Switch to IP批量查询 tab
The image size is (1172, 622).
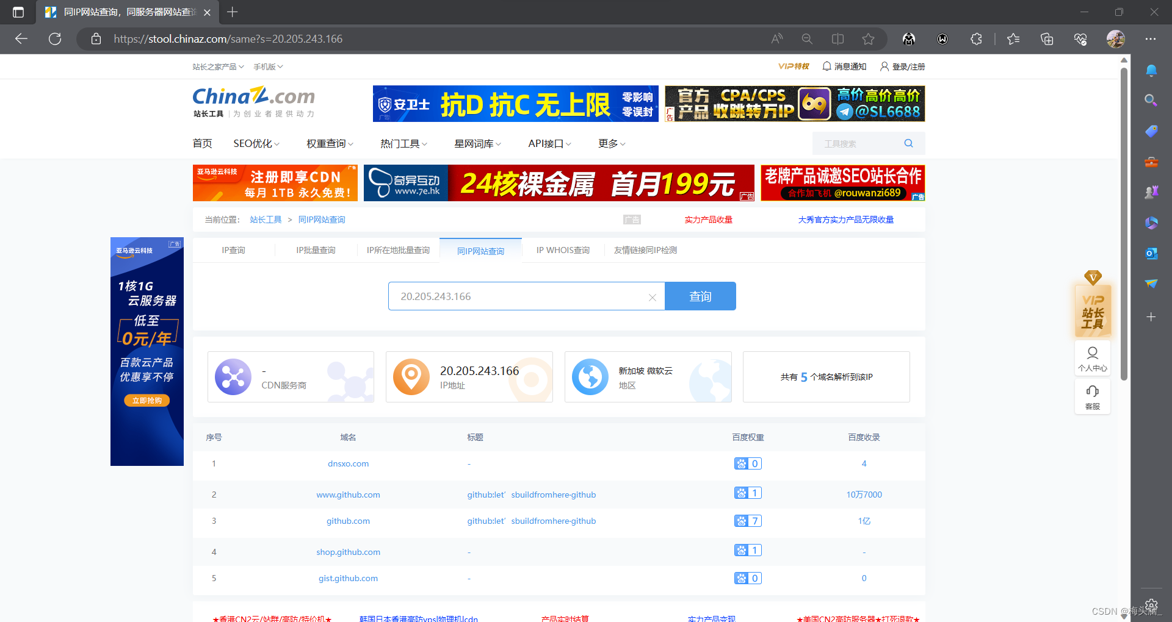[x=316, y=250]
